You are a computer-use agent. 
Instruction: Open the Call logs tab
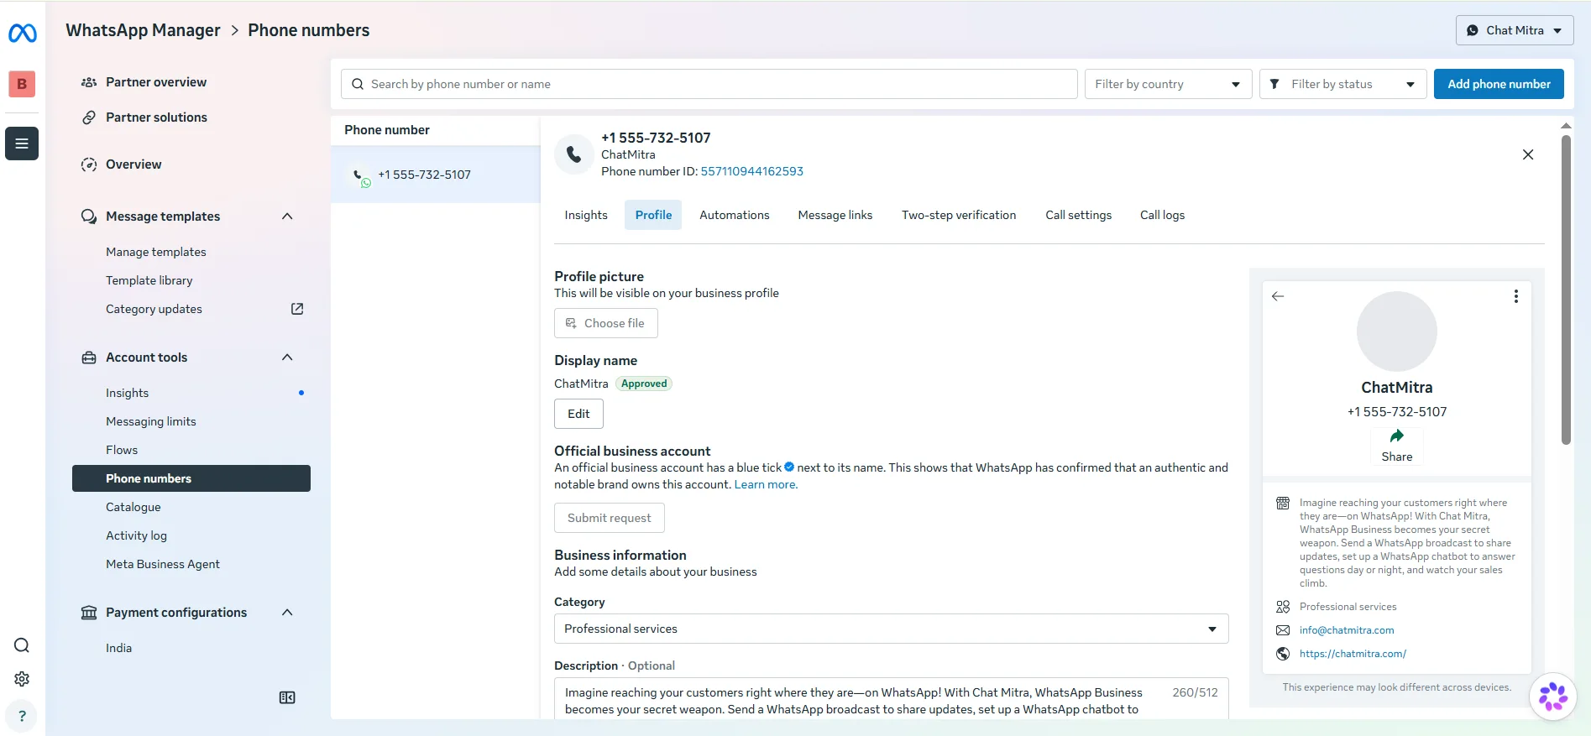pyautogui.click(x=1162, y=215)
